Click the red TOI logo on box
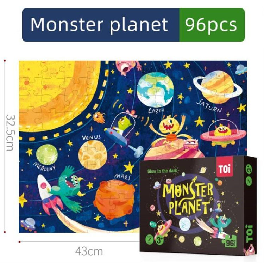Image resolution: width=264 pixels, height=263 pixels. (225, 169)
